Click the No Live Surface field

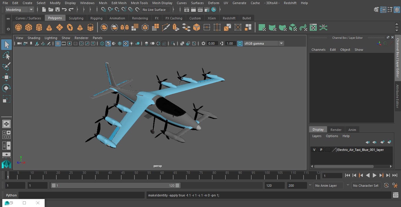(155, 10)
